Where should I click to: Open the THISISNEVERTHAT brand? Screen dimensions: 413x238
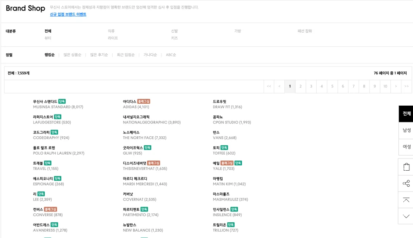tap(145, 169)
